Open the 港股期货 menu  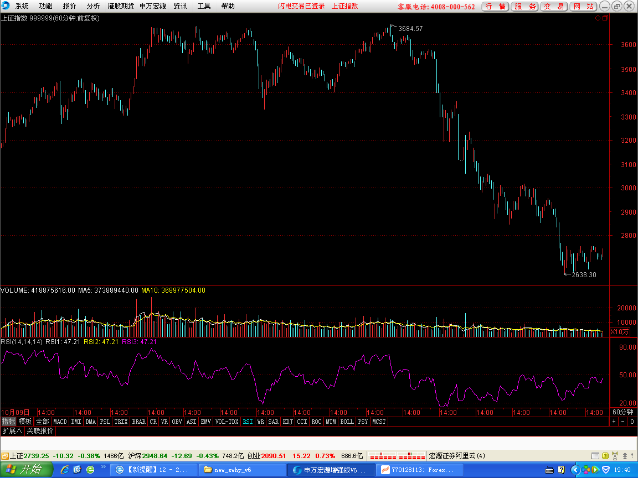121,6
